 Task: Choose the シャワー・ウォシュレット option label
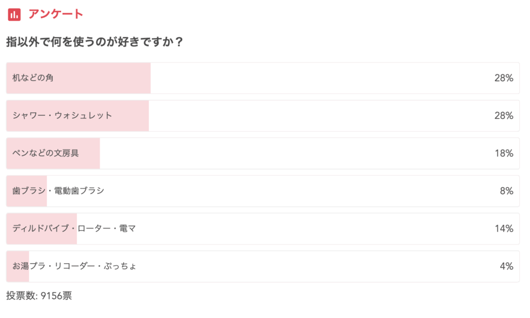click(62, 115)
